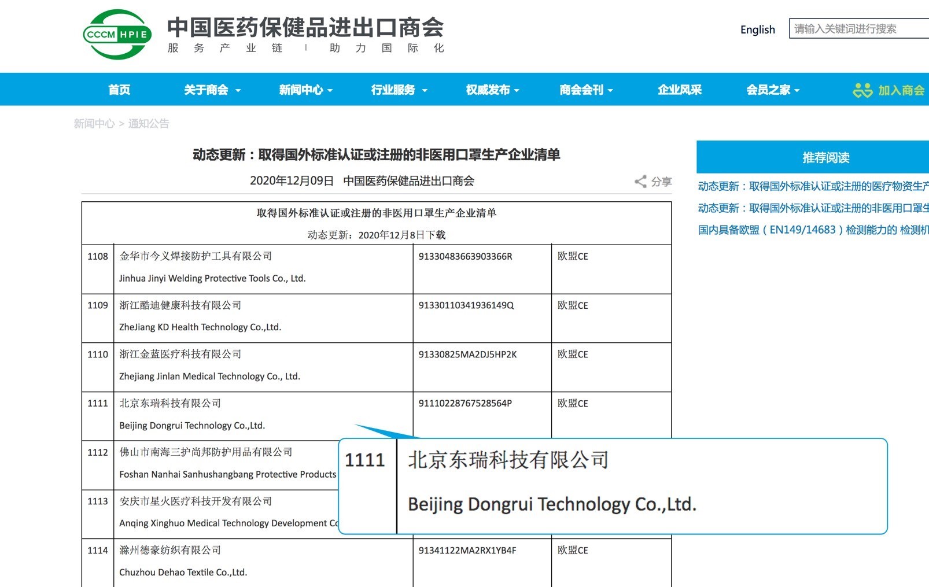Expand the 商会会刊 dropdown menu
Image resolution: width=929 pixels, height=587 pixels.
click(586, 90)
